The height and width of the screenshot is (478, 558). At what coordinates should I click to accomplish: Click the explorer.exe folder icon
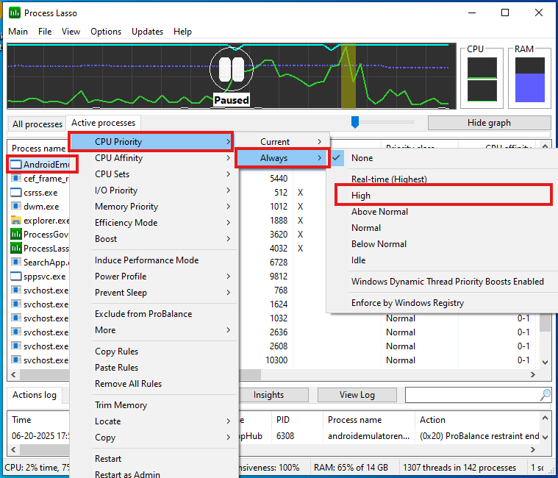15,221
